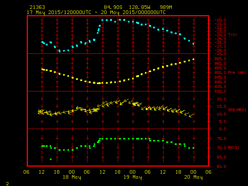This screenshot has width=248, height=186.
Task: Click the 850.0 pressure tick value
Action: pyautogui.click(x=220, y=73)
